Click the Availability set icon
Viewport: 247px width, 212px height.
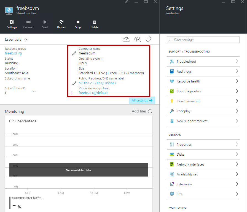172,174
